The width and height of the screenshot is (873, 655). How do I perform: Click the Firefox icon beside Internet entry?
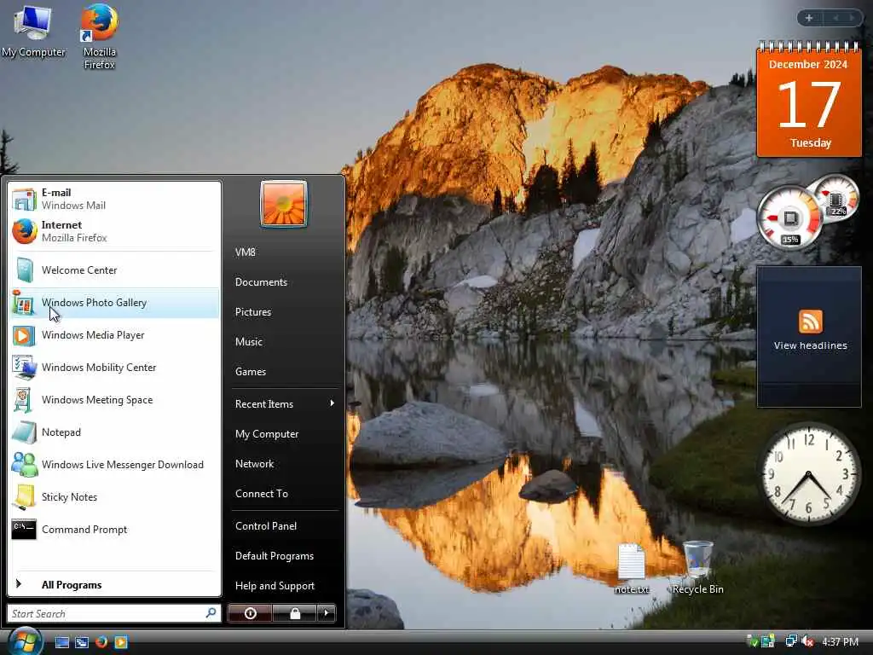click(24, 231)
